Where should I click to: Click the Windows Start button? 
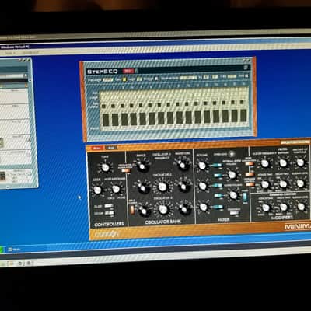pyautogui.click(x=1, y=250)
